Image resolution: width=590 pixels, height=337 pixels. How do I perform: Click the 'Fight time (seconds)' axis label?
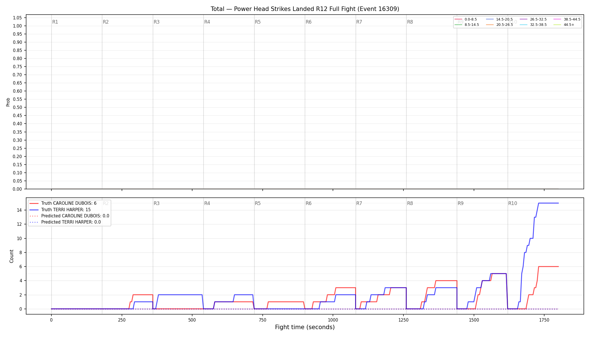click(305, 327)
